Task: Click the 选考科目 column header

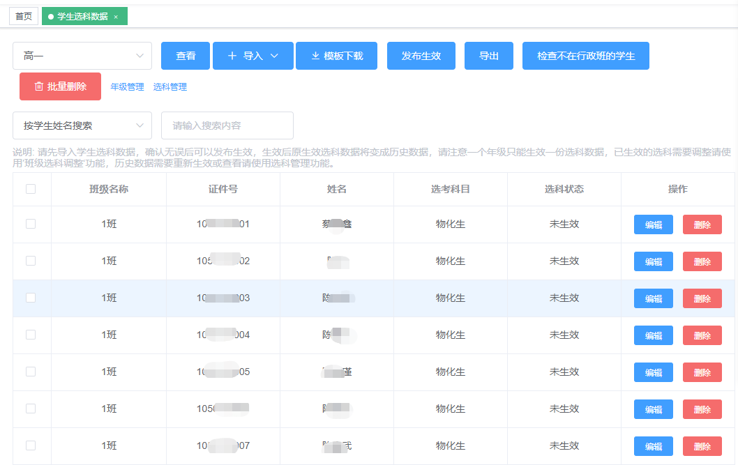Action: 451,189
